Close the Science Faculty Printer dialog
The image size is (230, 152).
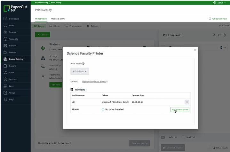[195, 50]
